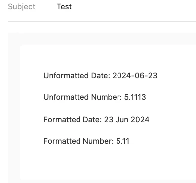Click word "Number" in Formatted Number line

point(98,141)
